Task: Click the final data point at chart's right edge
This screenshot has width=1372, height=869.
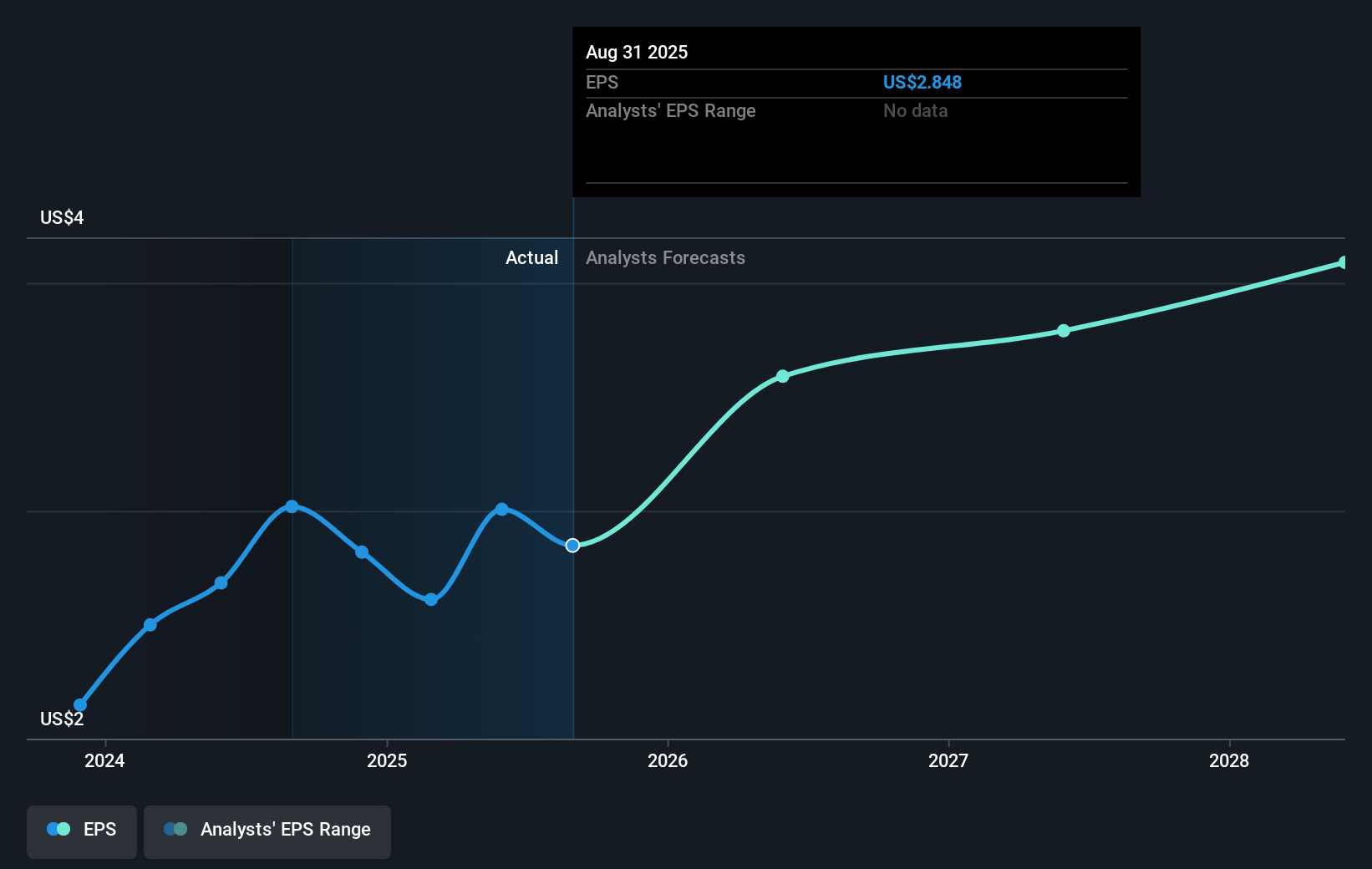Action: [x=1344, y=262]
